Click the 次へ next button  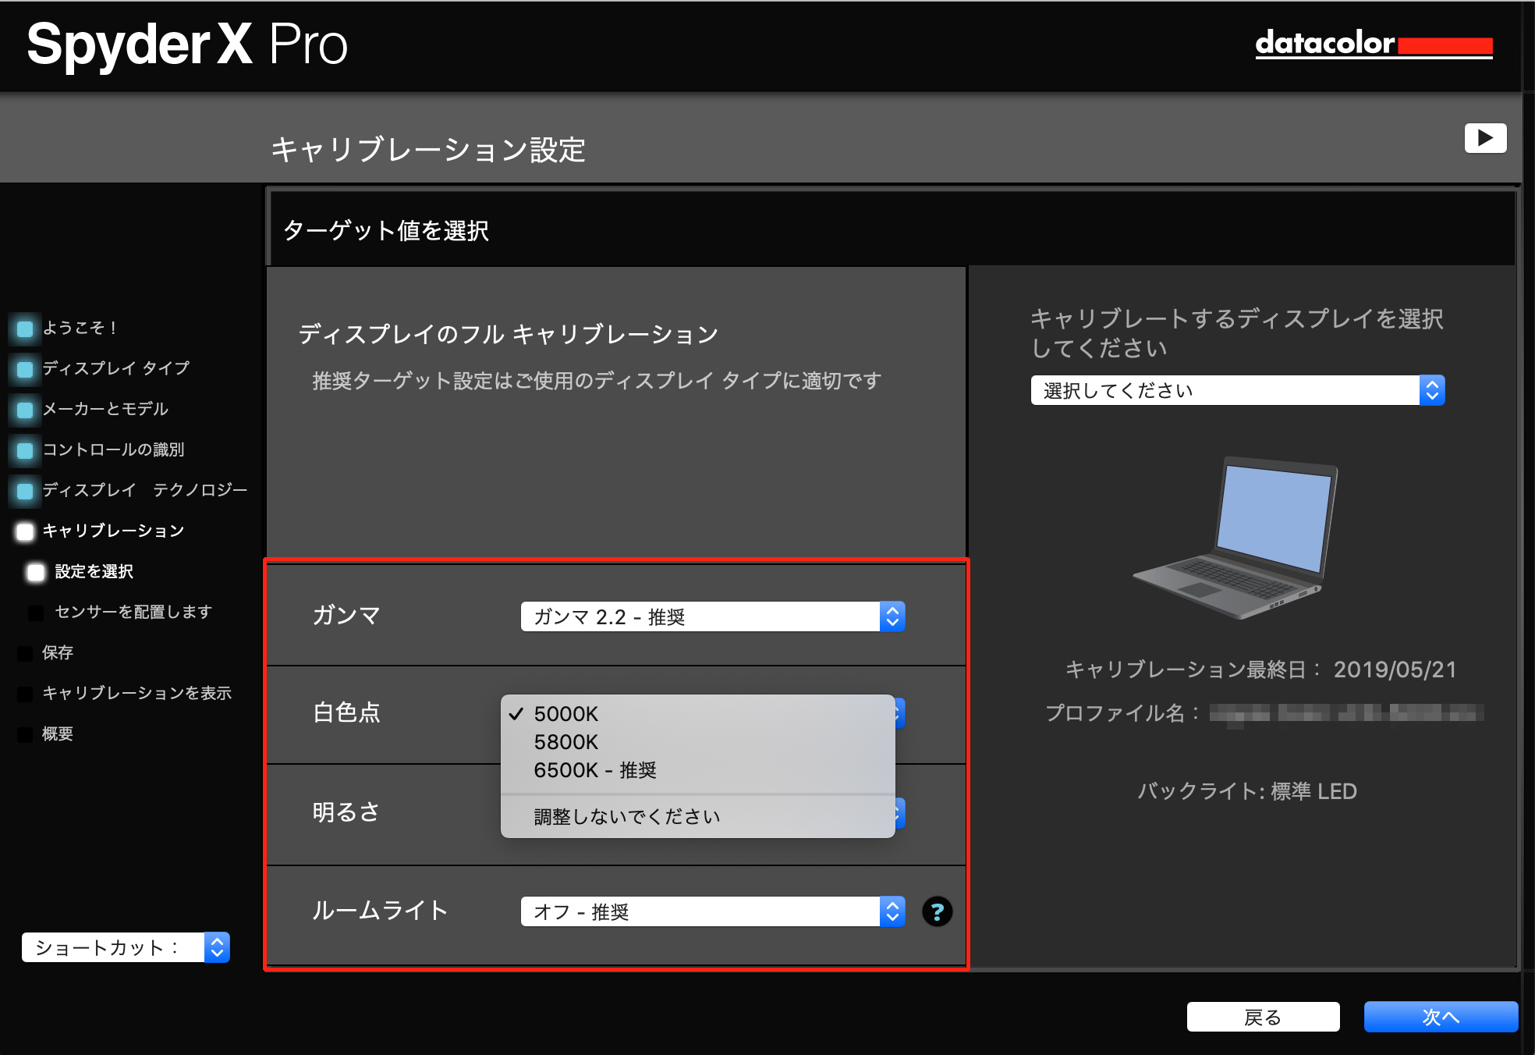coord(1441,1017)
